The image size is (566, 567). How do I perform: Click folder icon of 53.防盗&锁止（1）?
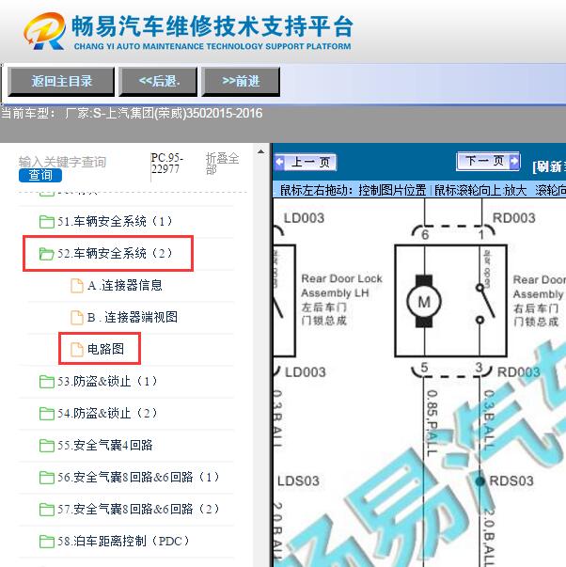pos(47,382)
